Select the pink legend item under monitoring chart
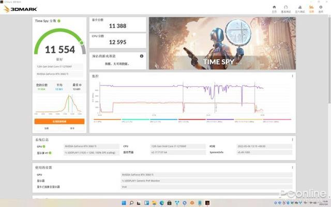 [277, 121]
